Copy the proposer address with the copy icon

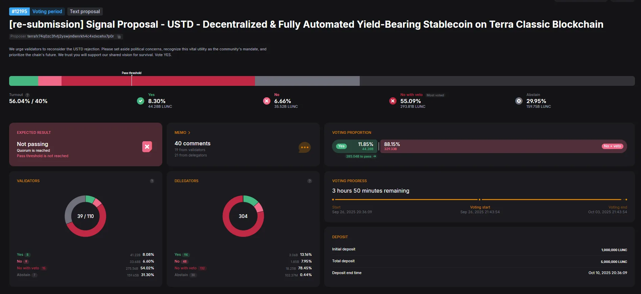point(119,36)
